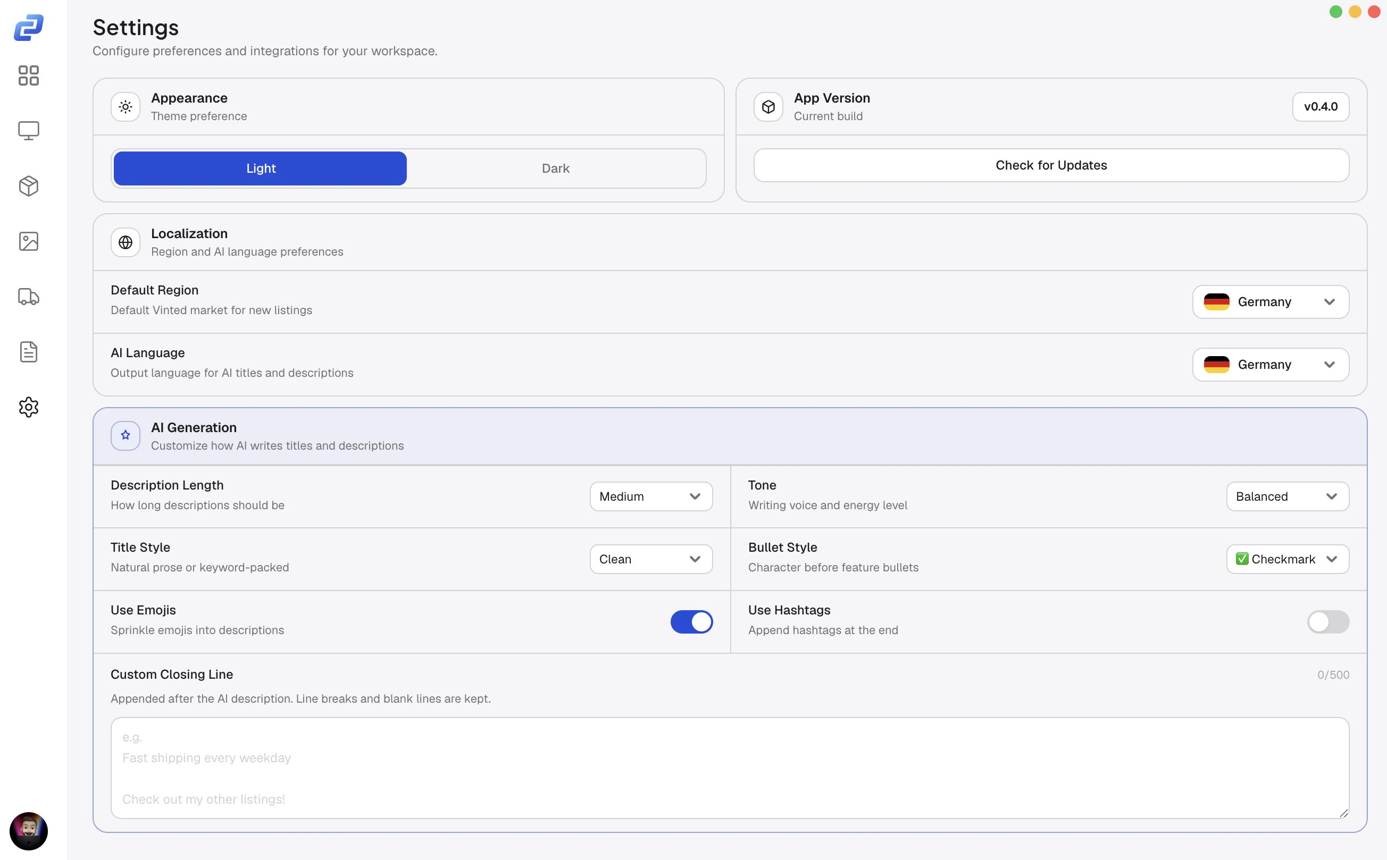Click the app logo in the sidebar
1387x860 pixels.
[x=29, y=27]
